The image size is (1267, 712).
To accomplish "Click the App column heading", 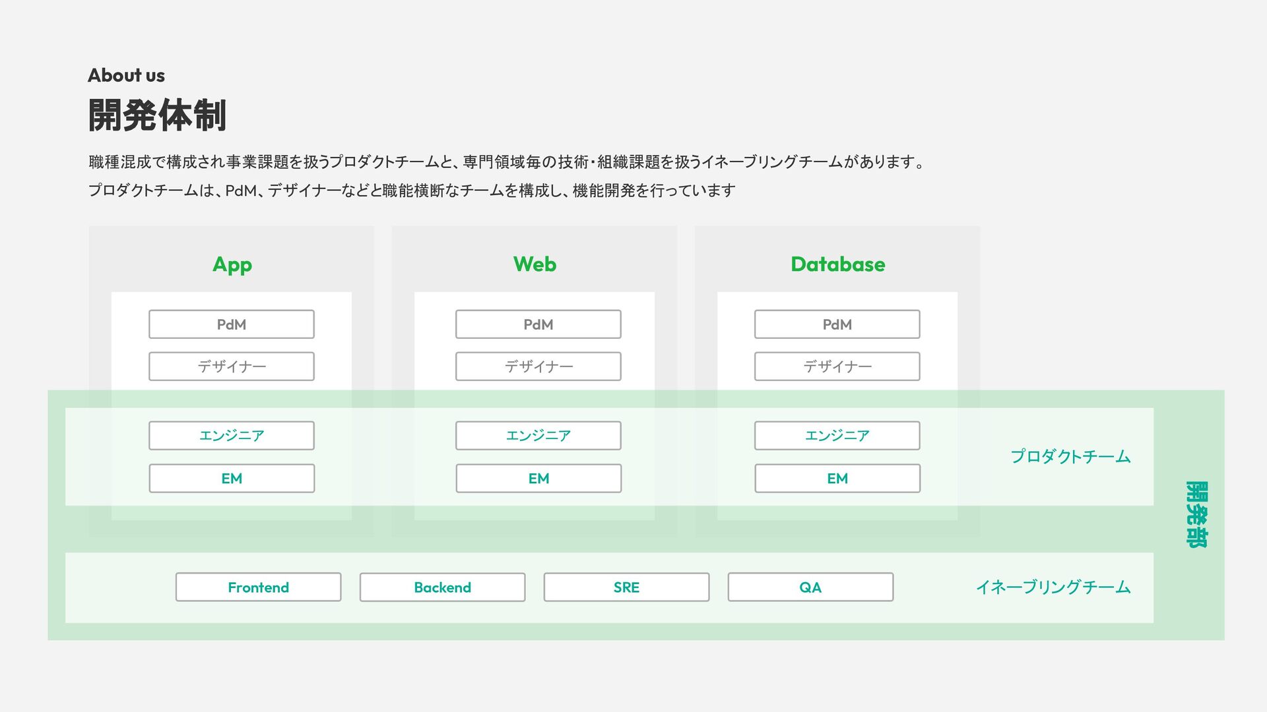I will point(232,264).
